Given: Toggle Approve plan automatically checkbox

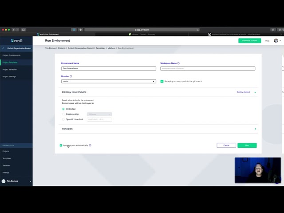Looking at the screenshot, I should click(x=61, y=145).
